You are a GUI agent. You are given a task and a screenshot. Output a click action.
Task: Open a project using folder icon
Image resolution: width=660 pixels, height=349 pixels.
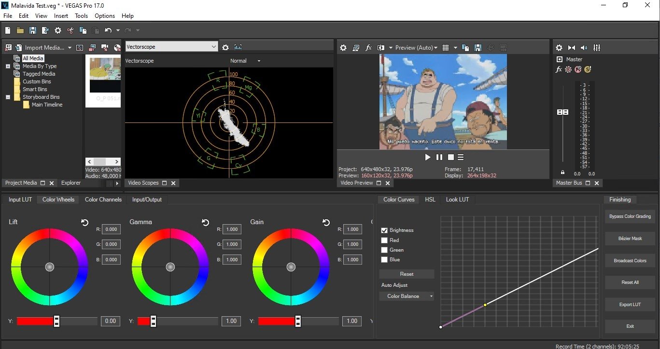pyautogui.click(x=20, y=30)
